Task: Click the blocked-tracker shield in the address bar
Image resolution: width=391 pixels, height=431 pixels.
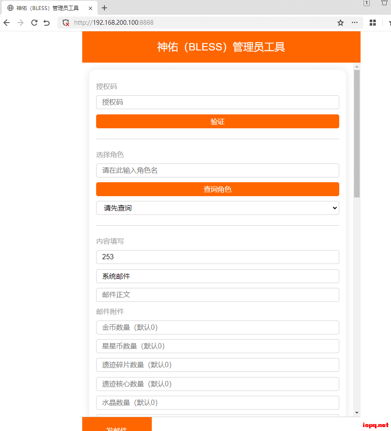Action: [x=66, y=22]
